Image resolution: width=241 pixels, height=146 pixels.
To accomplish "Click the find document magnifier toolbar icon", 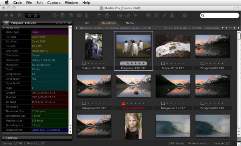I will coord(63,16).
